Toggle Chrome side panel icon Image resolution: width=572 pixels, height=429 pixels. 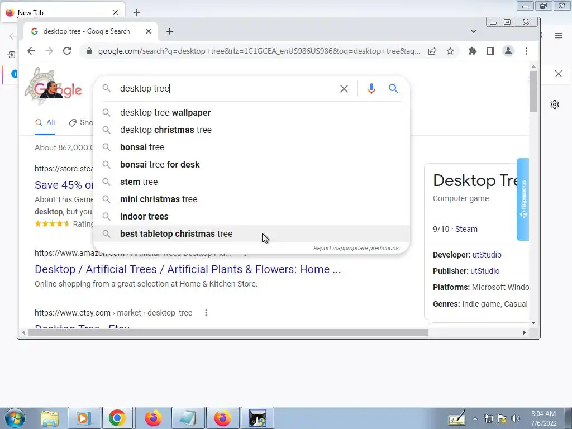[490, 51]
